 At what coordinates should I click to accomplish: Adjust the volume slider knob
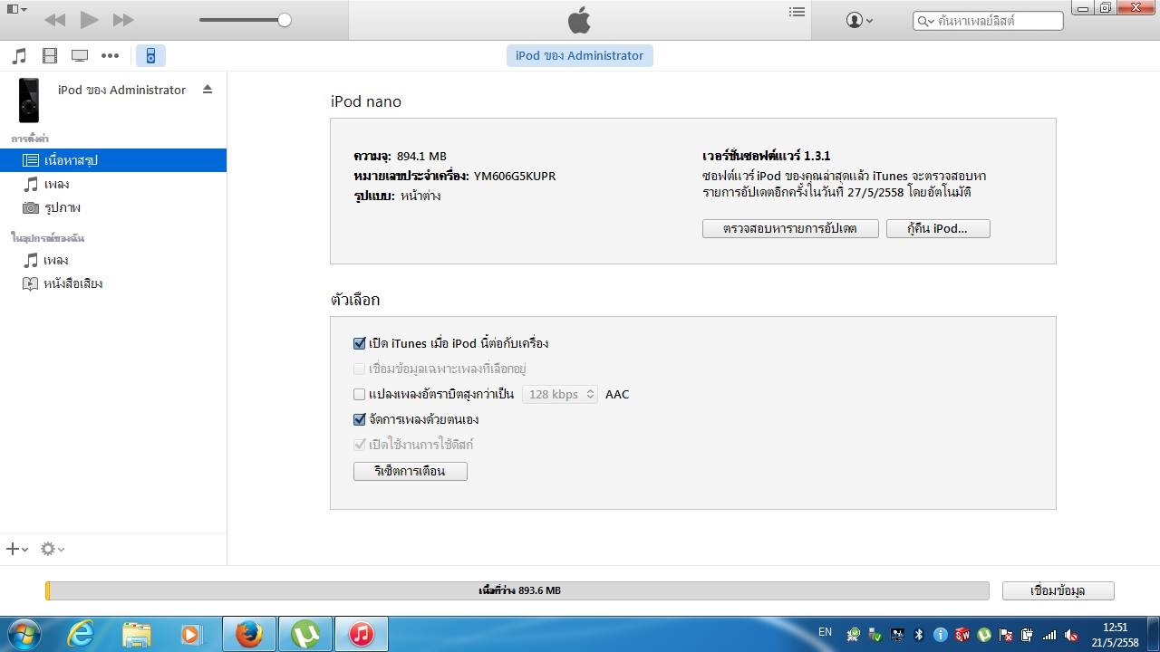point(285,20)
